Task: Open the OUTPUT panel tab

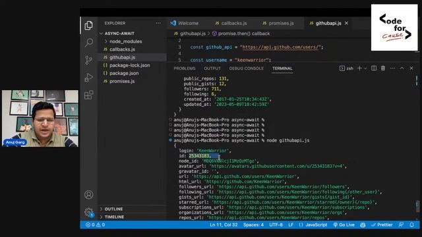Action: click(212, 68)
